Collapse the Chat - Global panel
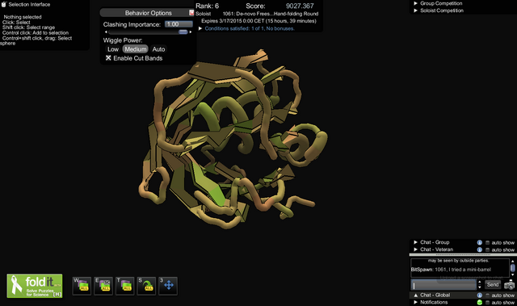The image size is (517, 306). 415,296
